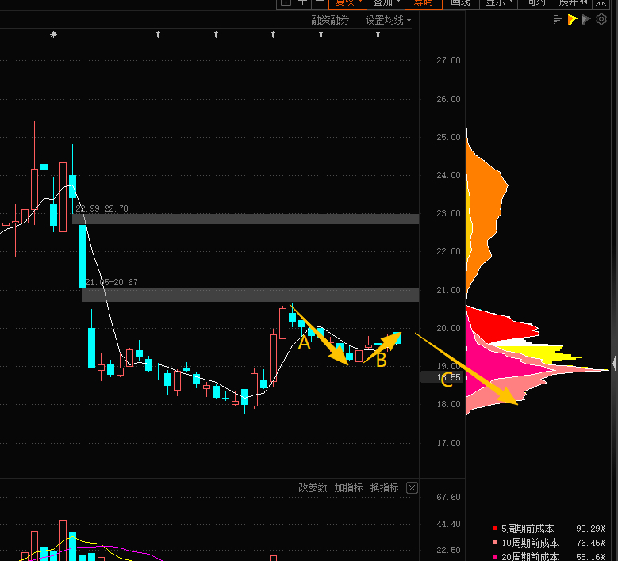Click the plus zoom-in toolbar icon
Viewport: 618px width, 561px height.
303,3
